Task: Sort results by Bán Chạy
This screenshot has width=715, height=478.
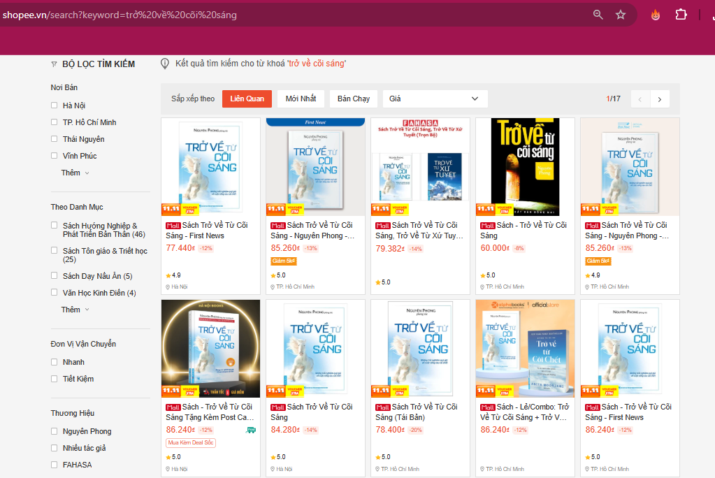Action: pyautogui.click(x=353, y=99)
